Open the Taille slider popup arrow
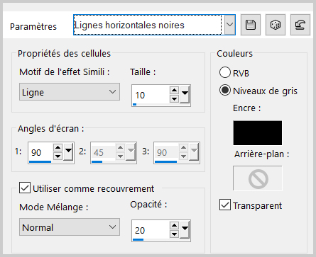Screen dimensions: 316x257 pyautogui.click(x=185, y=94)
